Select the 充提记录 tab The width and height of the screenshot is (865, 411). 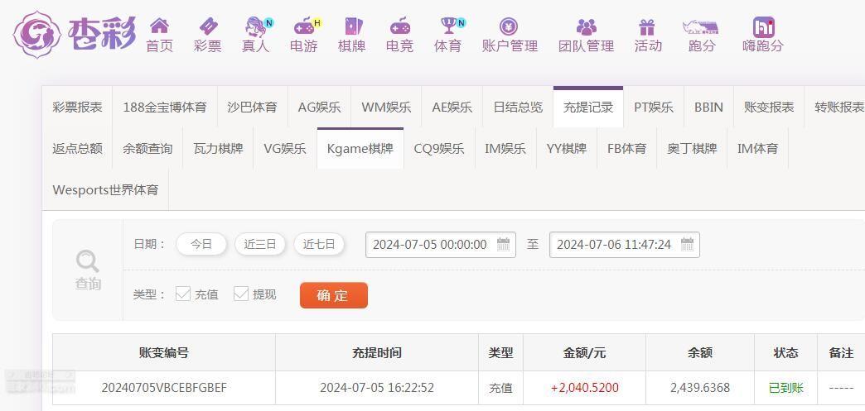[588, 107]
